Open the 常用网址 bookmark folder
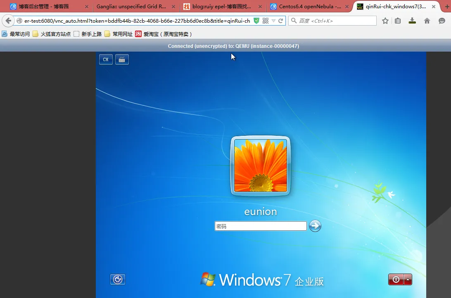Image resolution: width=451 pixels, height=298 pixels. 119,34
